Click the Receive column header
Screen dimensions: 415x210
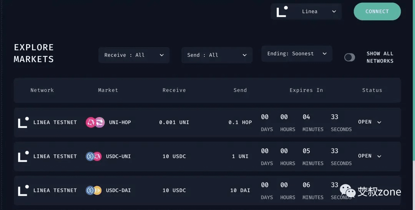pyautogui.click(x=174, y=90)
